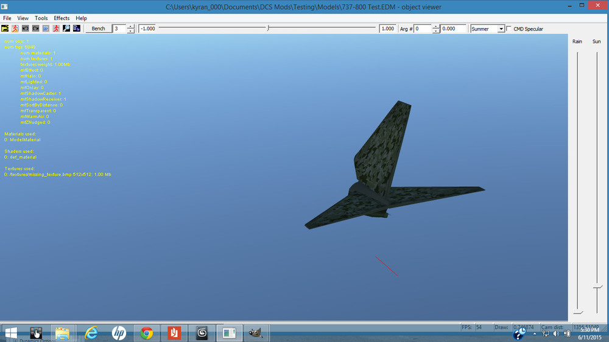Click the blue fast-forward arrows toolbar icon
The height and width of the screenshot is (342, 609).
46,29
